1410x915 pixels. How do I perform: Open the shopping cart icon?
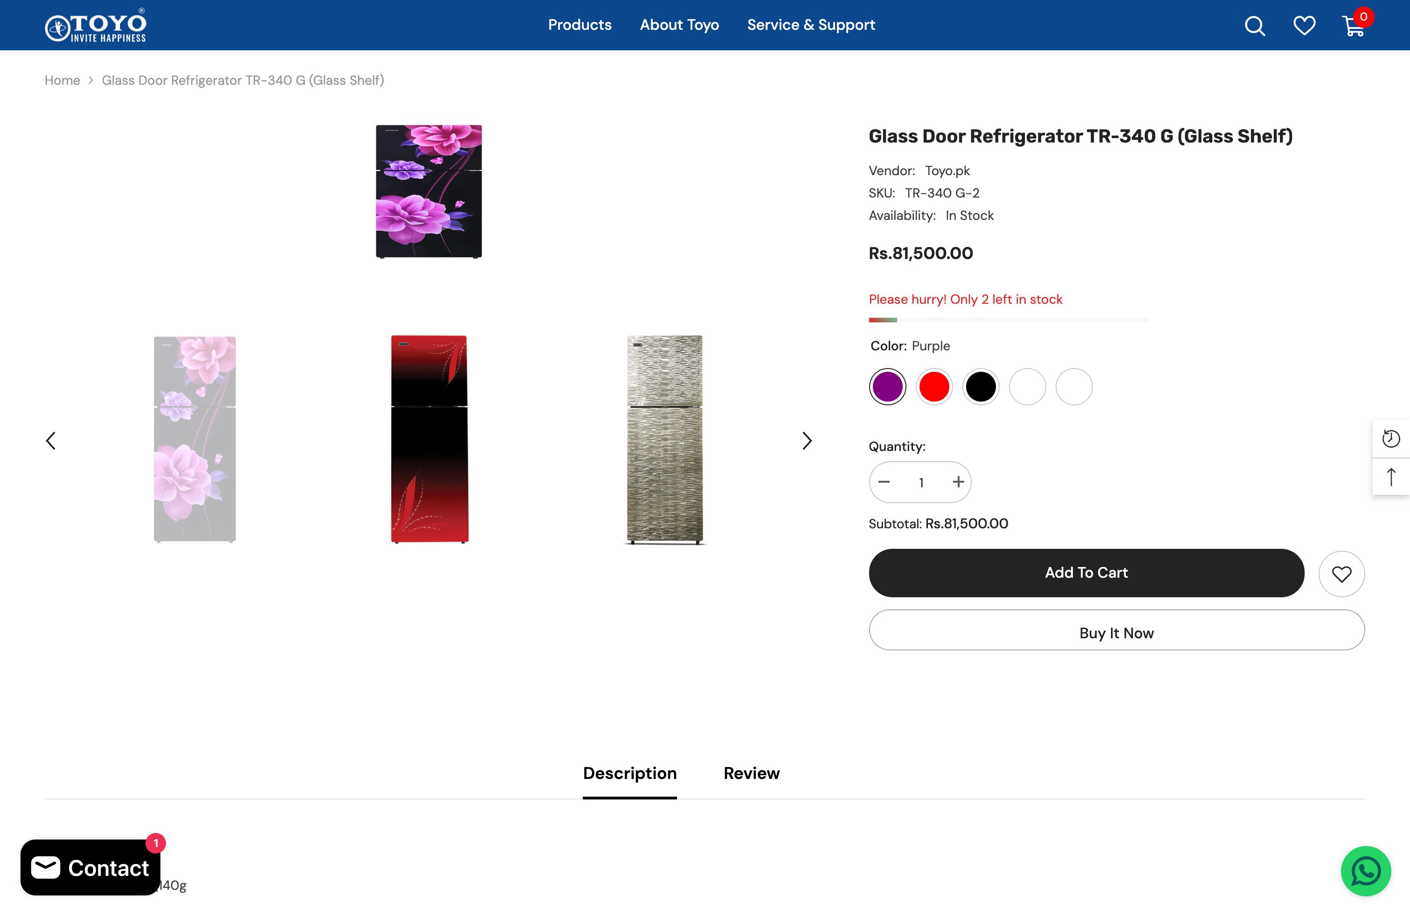click(1354, 26)
